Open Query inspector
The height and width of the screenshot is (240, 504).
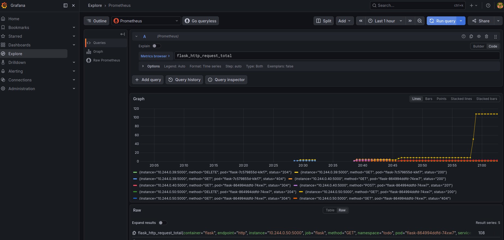(x=226, y=80)
